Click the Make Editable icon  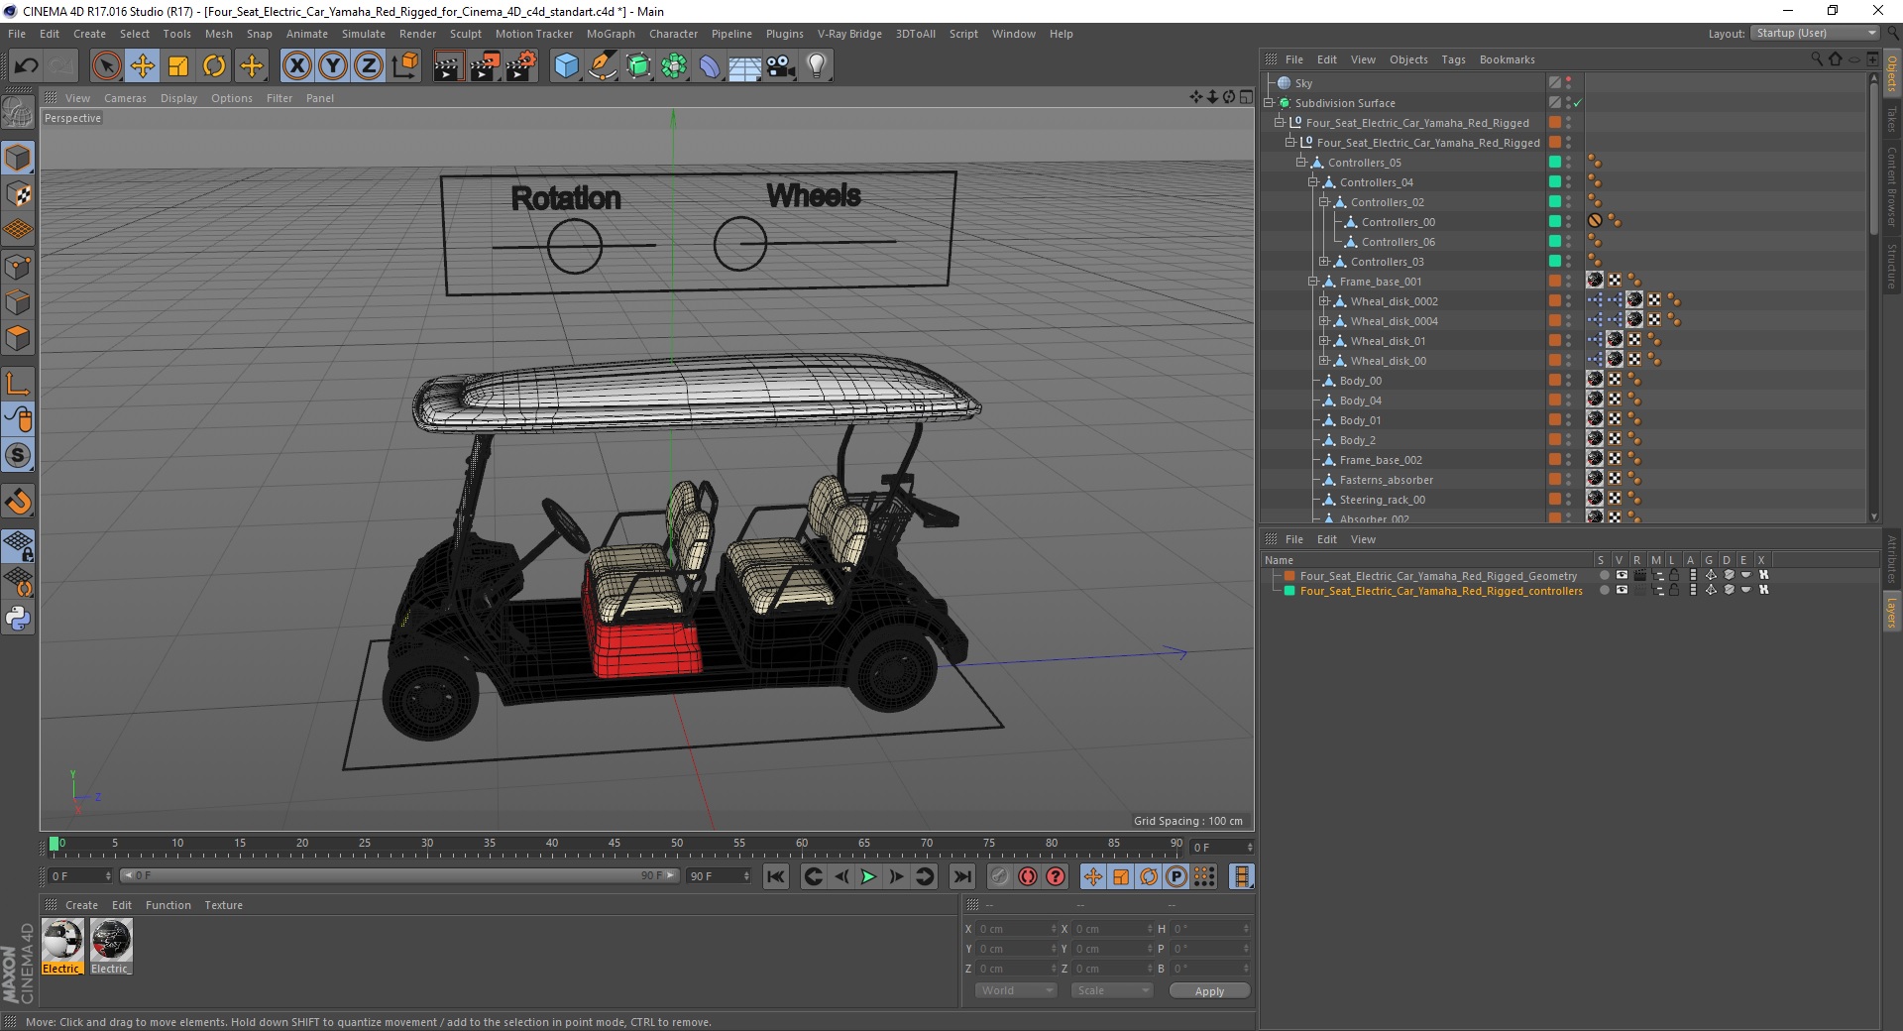[x=18, y=114]
